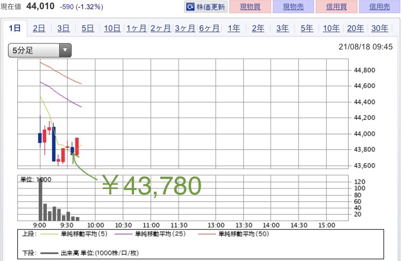Click the last red candlestick on the chart
403x261 pixels.
tap(77, 147)
